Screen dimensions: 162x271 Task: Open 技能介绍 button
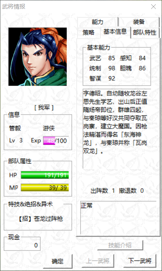point(120,245)
